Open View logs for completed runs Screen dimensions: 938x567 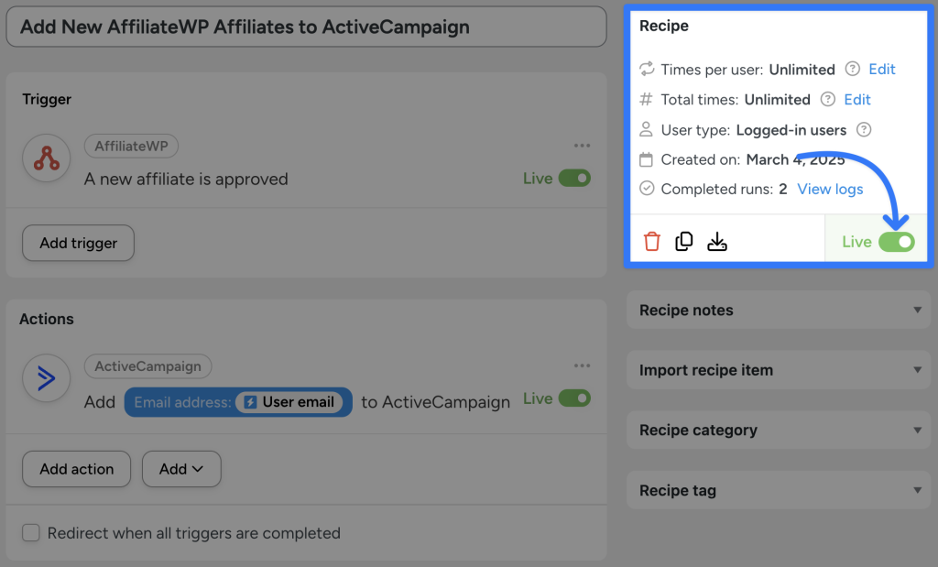830,189
